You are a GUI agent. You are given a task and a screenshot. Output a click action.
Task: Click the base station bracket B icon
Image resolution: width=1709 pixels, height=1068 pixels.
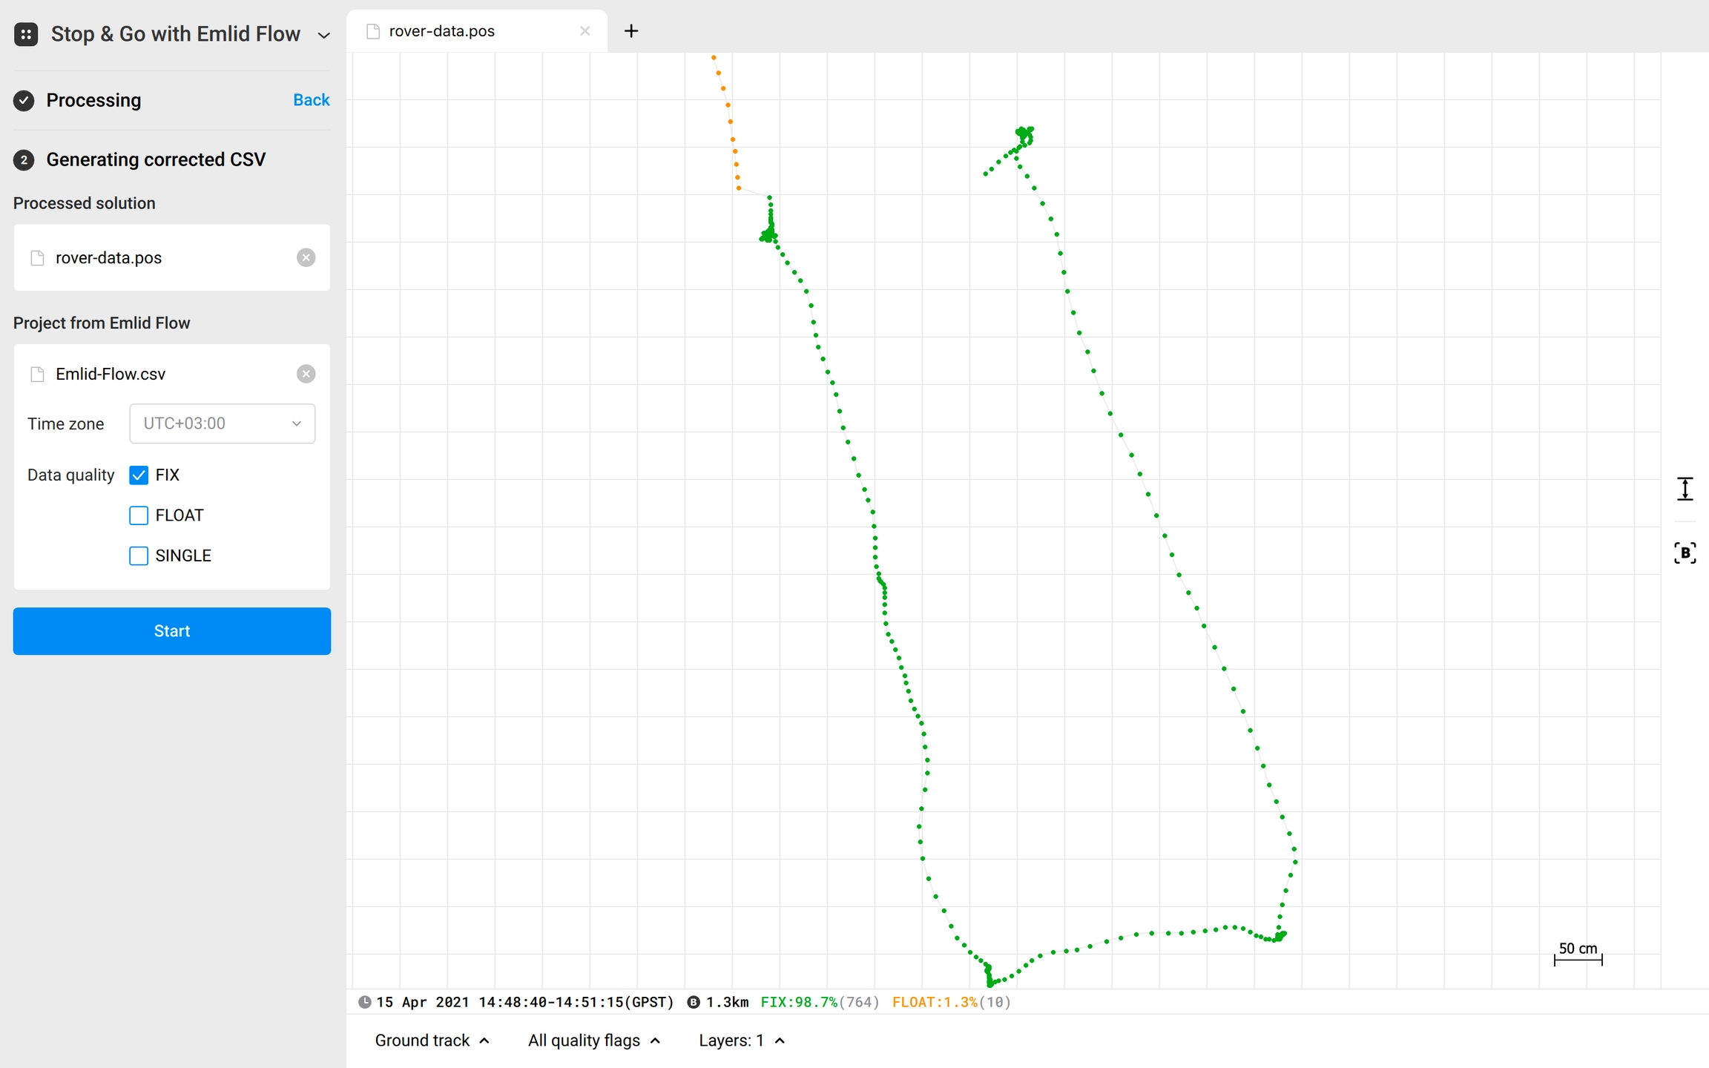1685,553
